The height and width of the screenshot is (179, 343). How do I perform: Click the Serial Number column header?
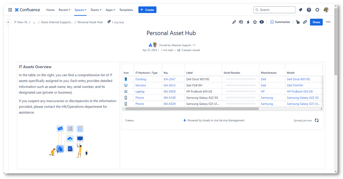232,72
